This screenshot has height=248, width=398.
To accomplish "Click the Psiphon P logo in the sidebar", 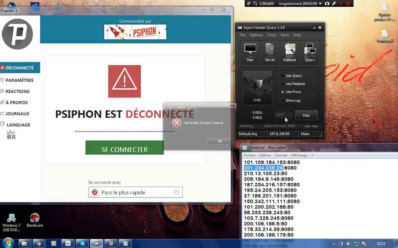I will 17,34.
